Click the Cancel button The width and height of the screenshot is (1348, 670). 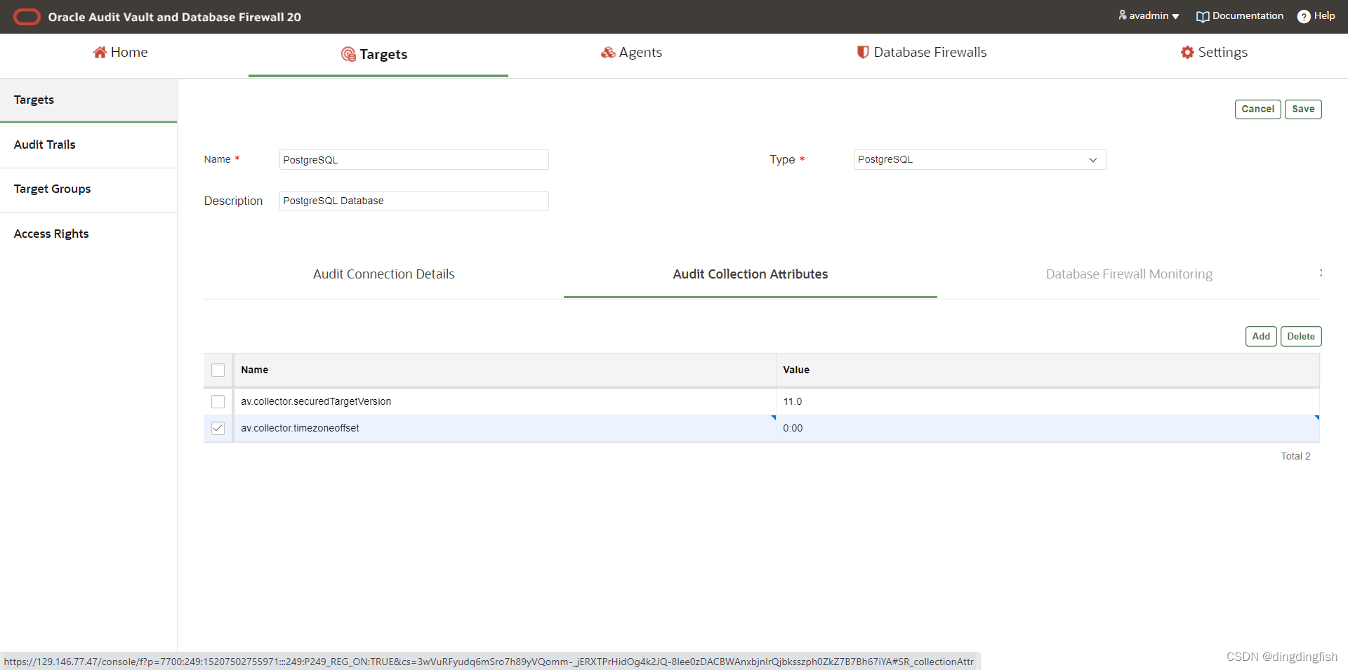tap(1257, 109)
